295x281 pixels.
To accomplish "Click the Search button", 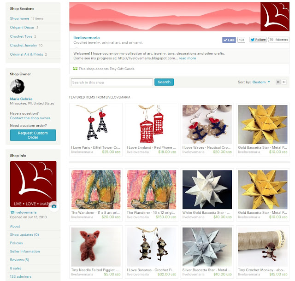I will [164, 82].
